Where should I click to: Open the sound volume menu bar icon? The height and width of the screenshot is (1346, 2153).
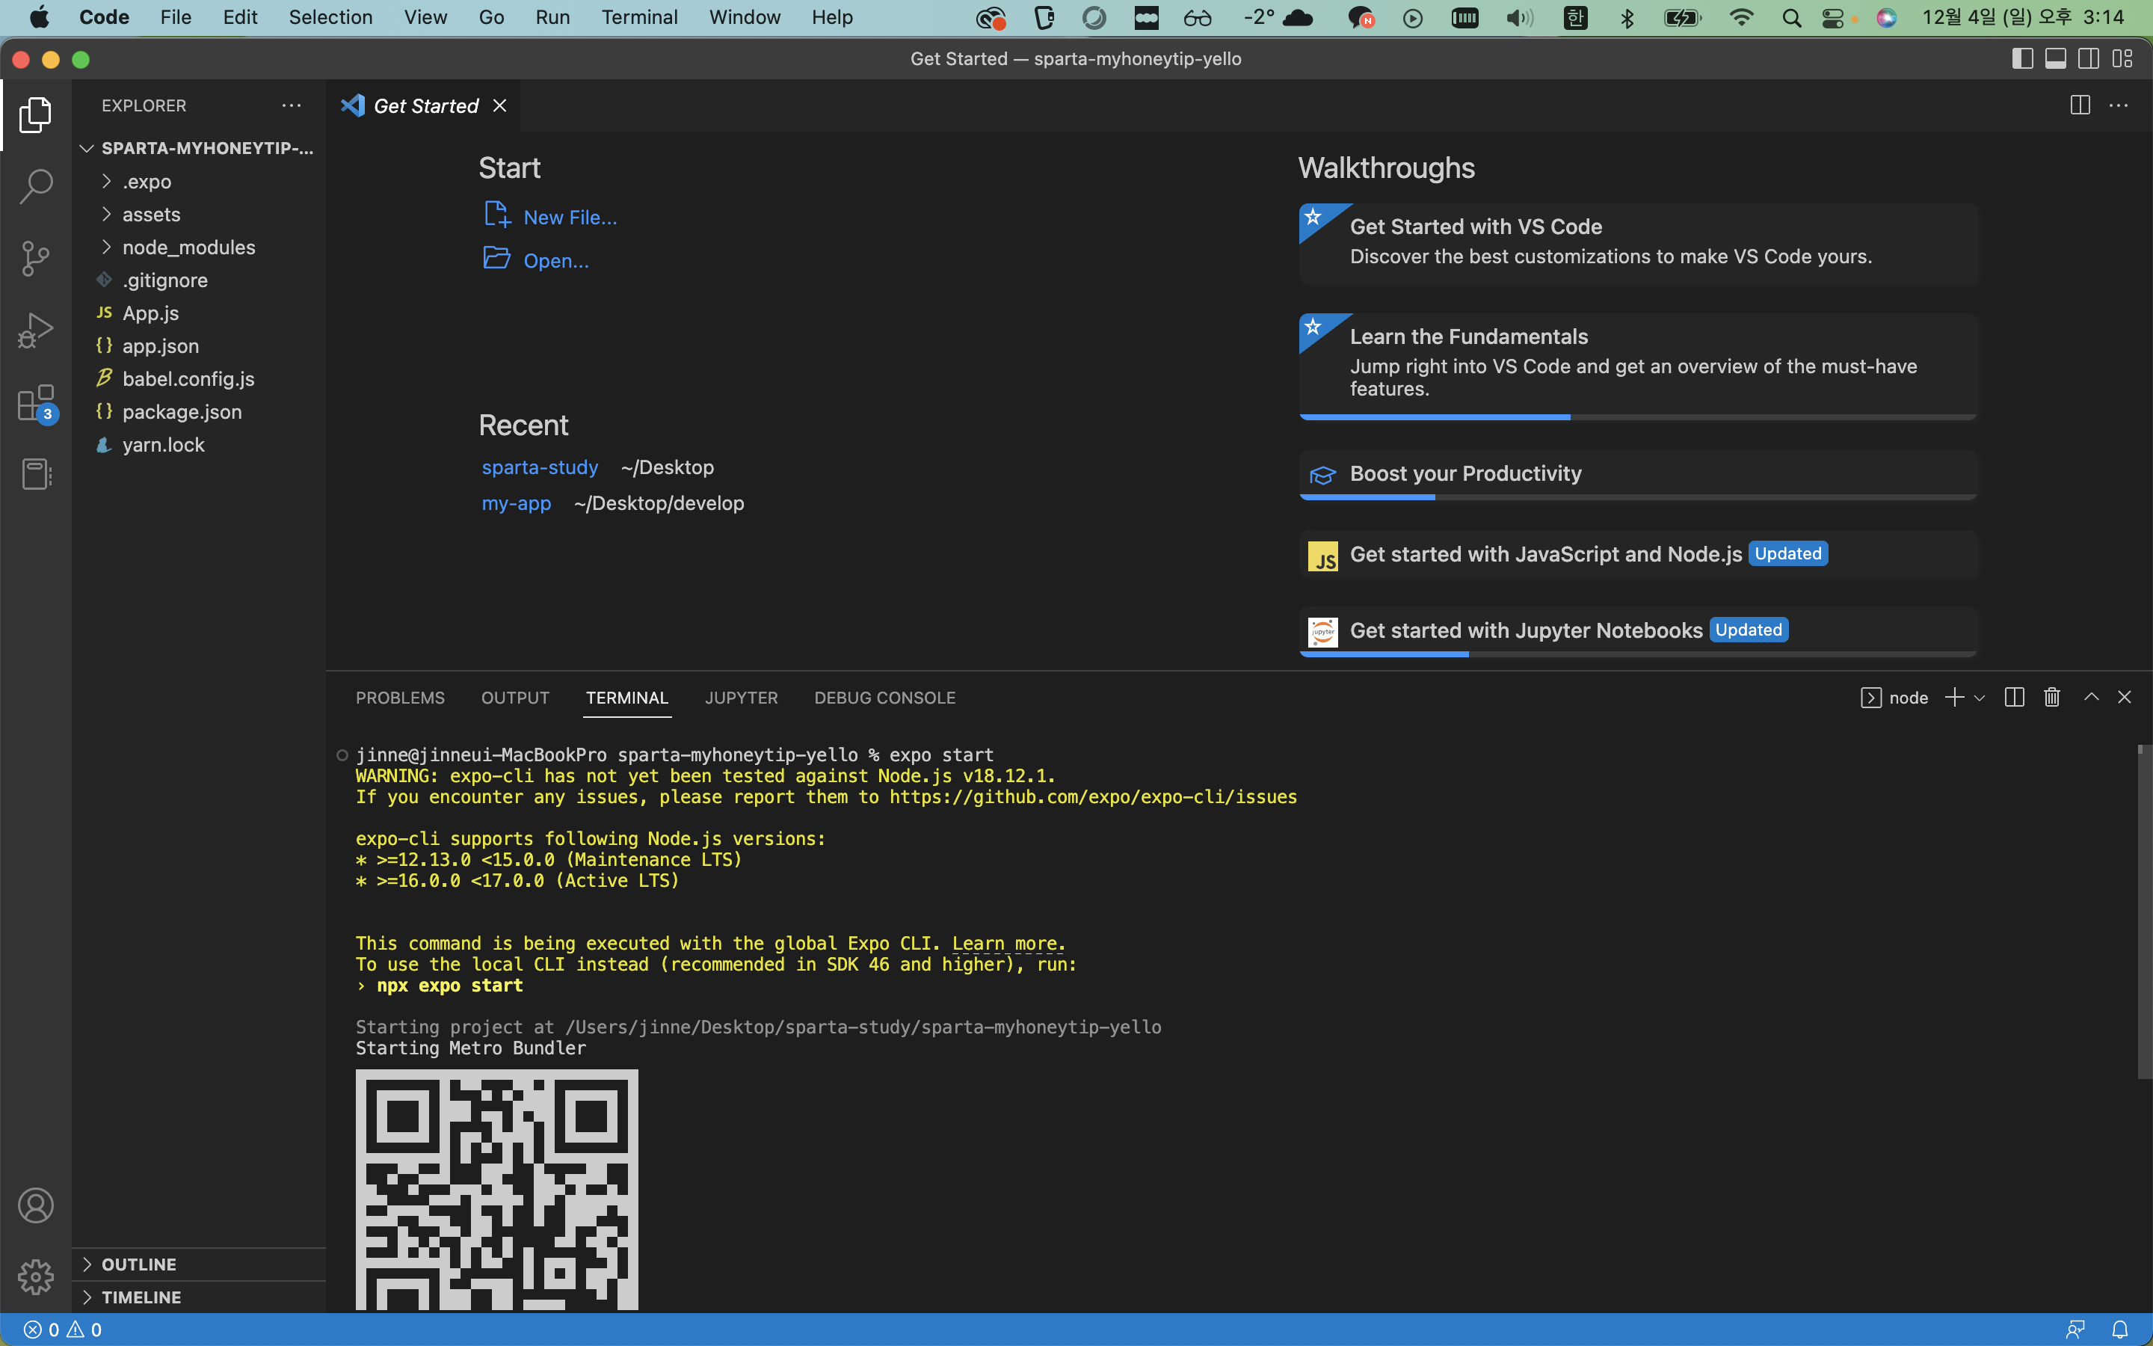(x=1520, y=18)
